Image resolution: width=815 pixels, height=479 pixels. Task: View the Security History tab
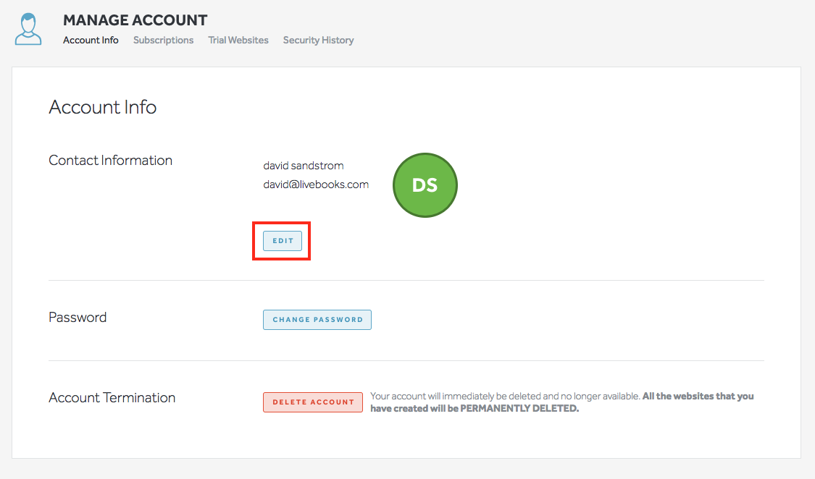coord(318,41)
